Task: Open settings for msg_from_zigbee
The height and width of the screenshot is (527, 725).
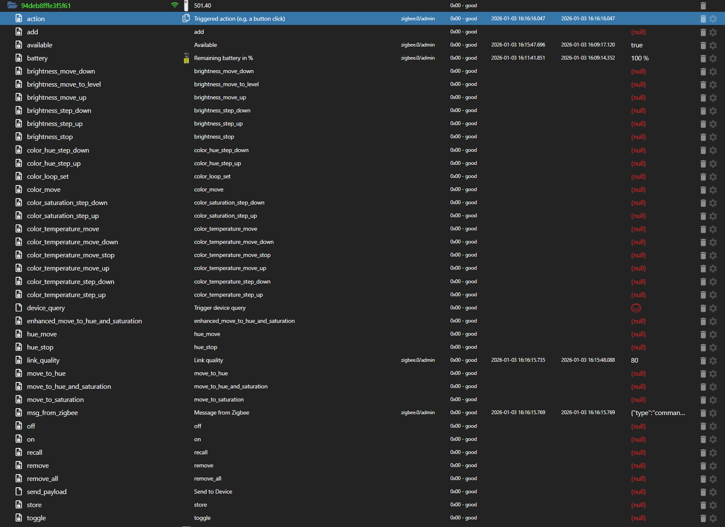Action: click(713, 413)
